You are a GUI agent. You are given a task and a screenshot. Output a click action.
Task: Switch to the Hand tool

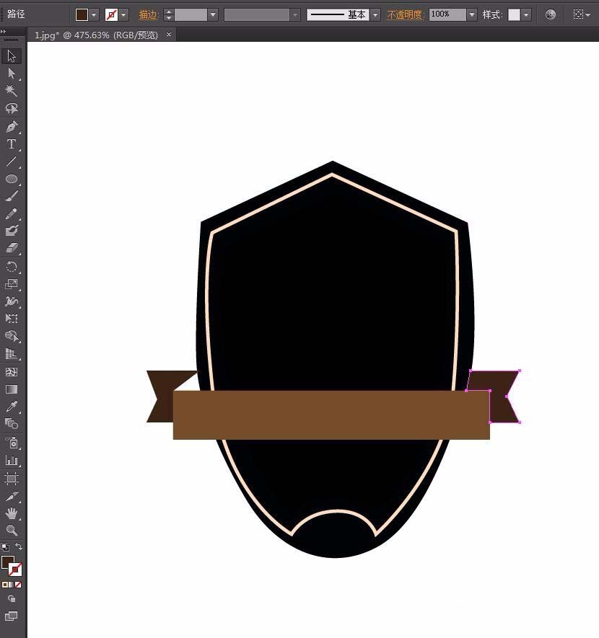click(x=12, y=513)
